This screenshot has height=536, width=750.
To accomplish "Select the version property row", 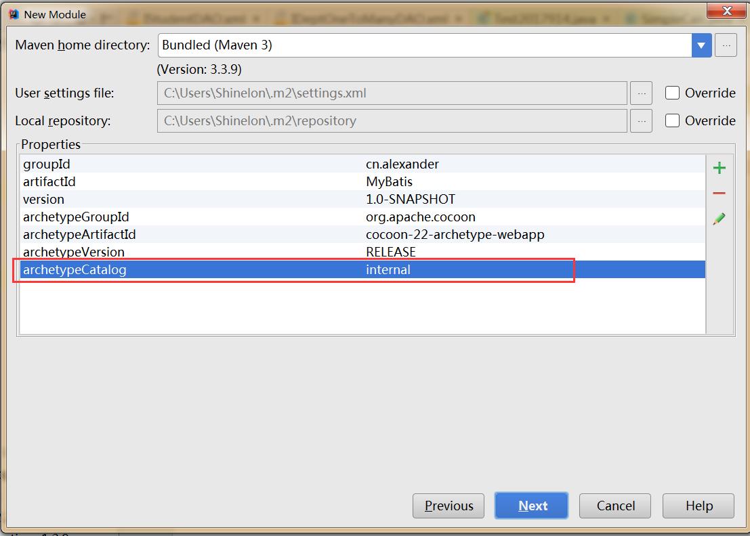I will click(x=362, y=199).
